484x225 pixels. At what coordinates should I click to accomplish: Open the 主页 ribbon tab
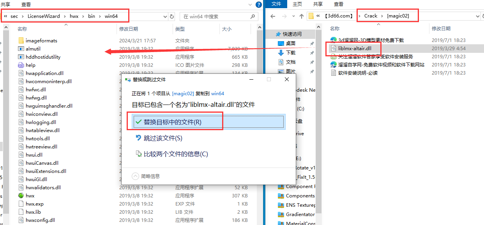297,4
